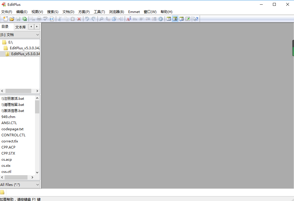The width and height of the screenshot is (294, 201).
Task: Toggle word wrap with the W icon
Action: point(141,19)
